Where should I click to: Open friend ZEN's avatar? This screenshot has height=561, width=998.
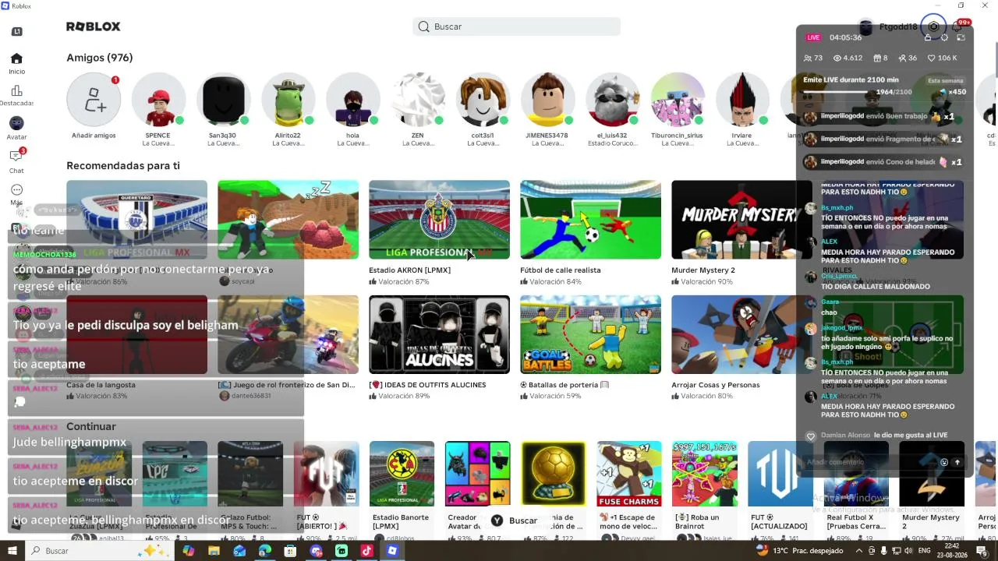(418, 100)
